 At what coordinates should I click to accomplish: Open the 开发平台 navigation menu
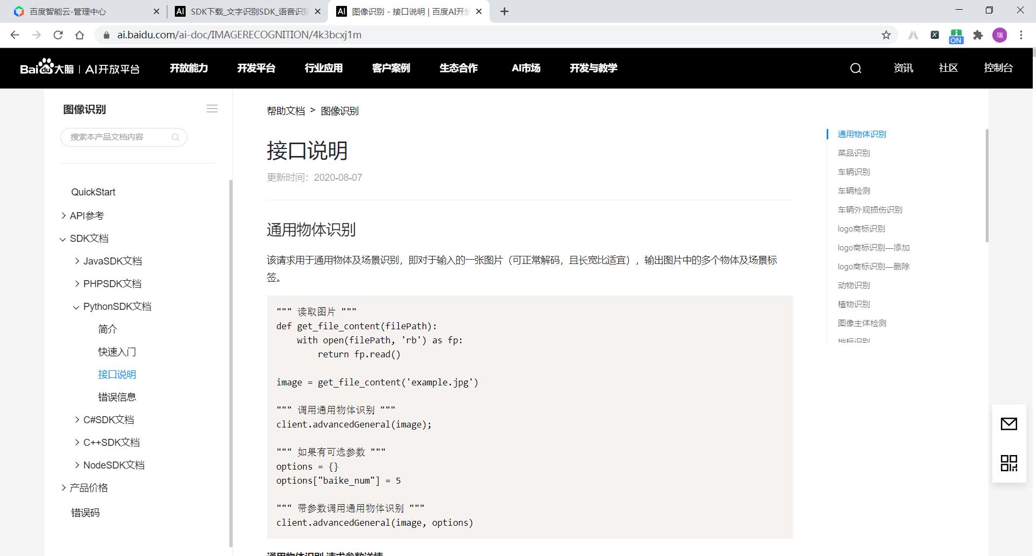(x=256, y=68)
